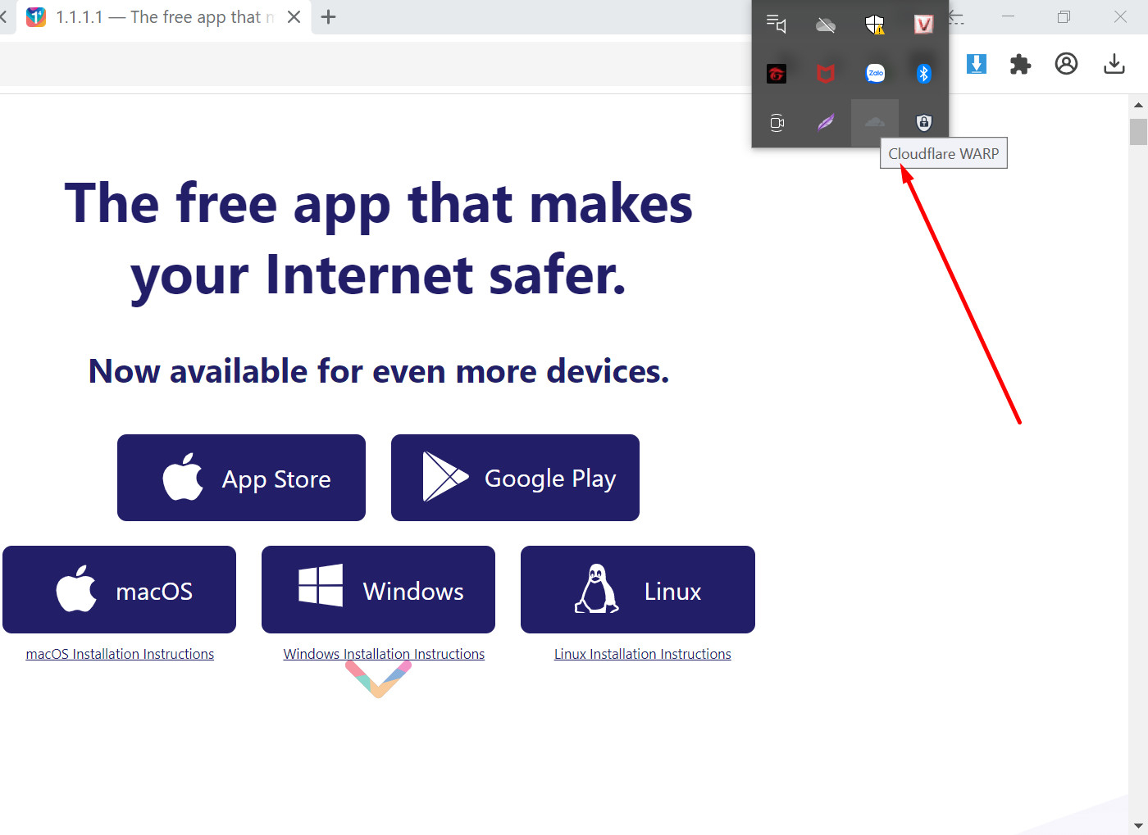The width and height of the screenshot is (1148, 835).
Task: Open the McAfee red shield tray icon
Action: click(x=826, y=74)
